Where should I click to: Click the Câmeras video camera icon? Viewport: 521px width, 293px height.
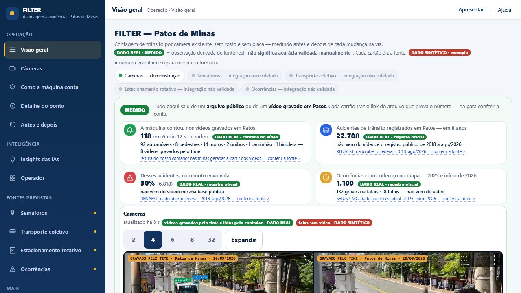pyautogui.click(x=13, y=68)
